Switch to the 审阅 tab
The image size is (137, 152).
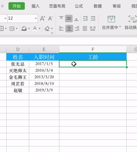click(x=116, y=6)
